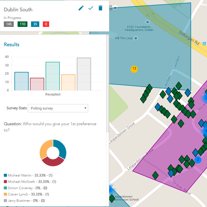Click the red 0 count badge
Image resolution: width=207 pixels, height=207 pixels.
(x=46, y=24)
